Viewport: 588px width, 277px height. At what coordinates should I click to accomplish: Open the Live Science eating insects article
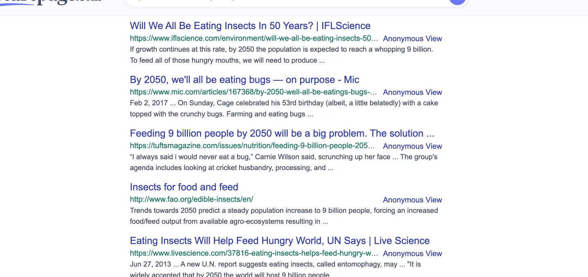[x=280, y=241]
